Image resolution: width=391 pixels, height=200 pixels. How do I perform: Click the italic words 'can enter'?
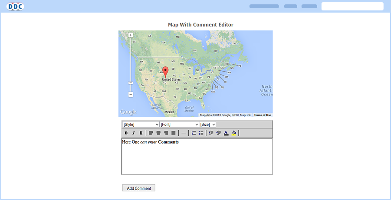pyautogui.click(x=148, y=142)
